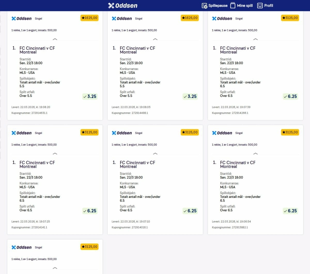This screenshot has height=274, width=310.
Task: Click the 6.25 checkmark odds on coupon delivered 19:06:54
Action: pos(290,211)
